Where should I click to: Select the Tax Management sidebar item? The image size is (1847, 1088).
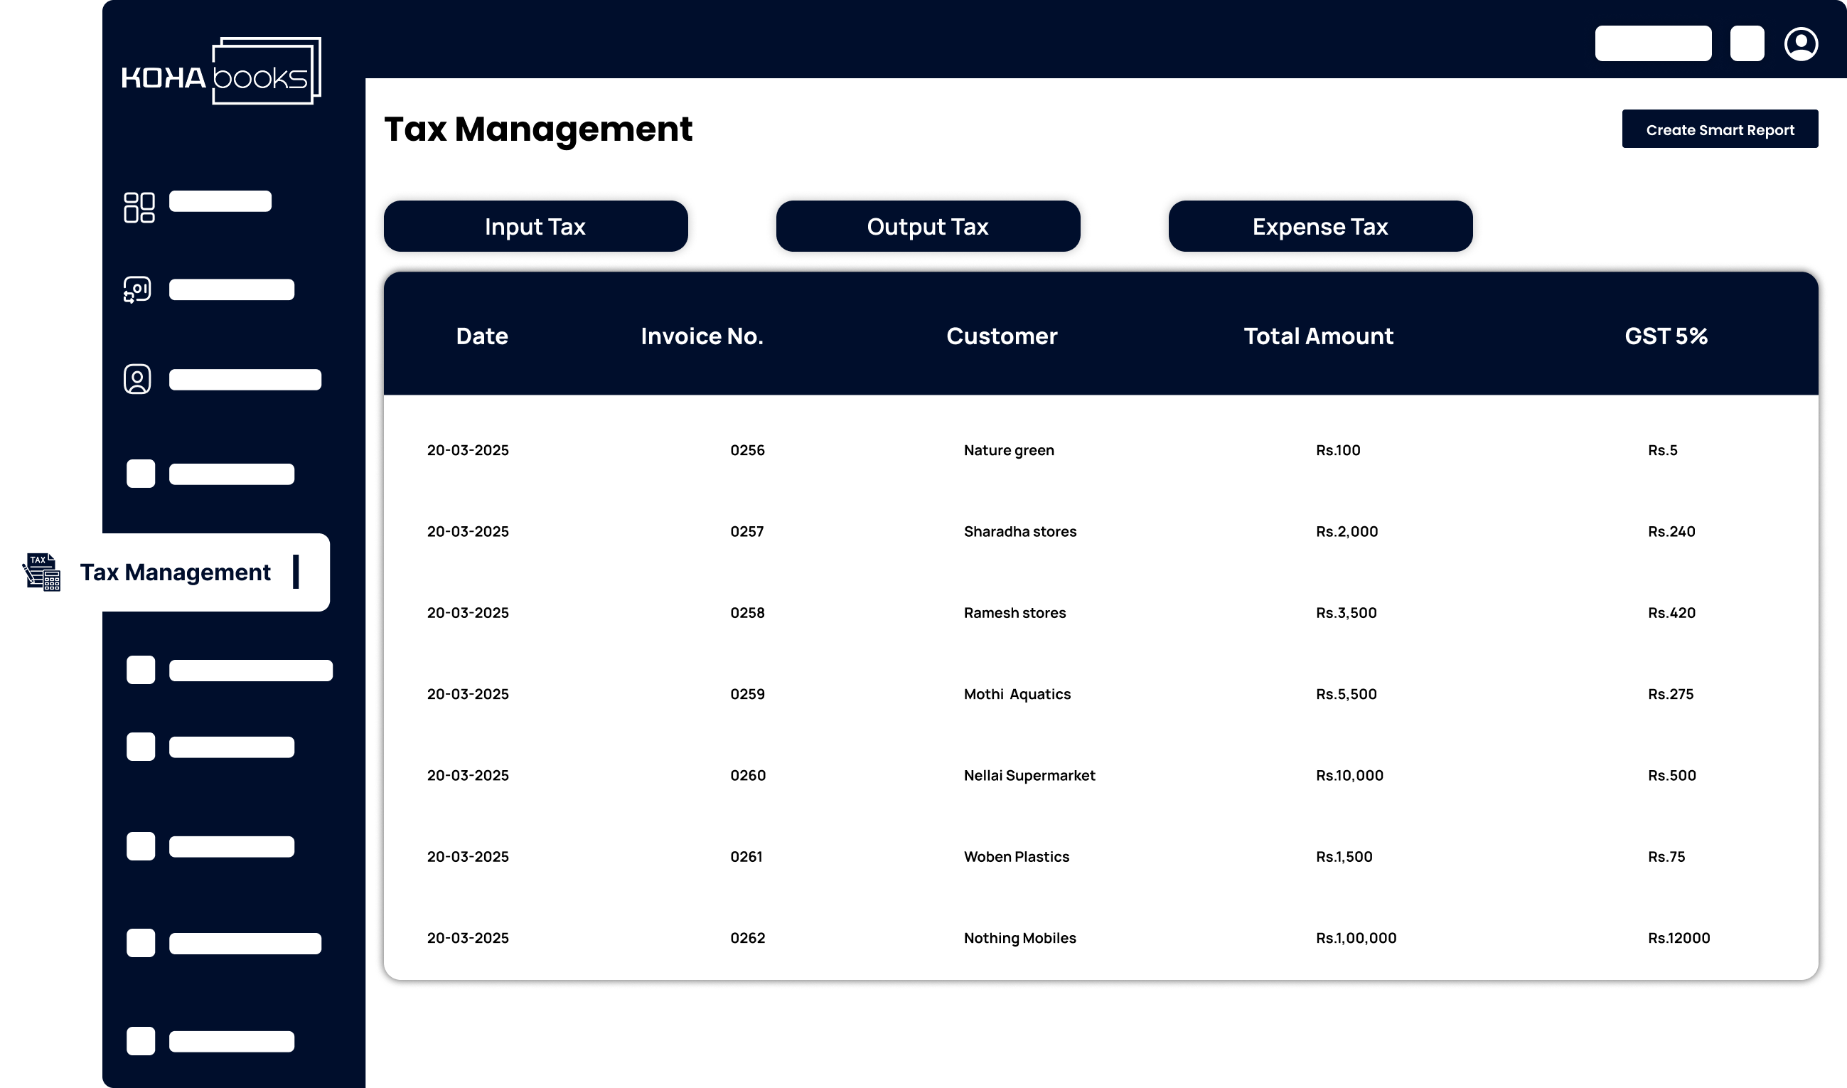[x=174, y=572]
